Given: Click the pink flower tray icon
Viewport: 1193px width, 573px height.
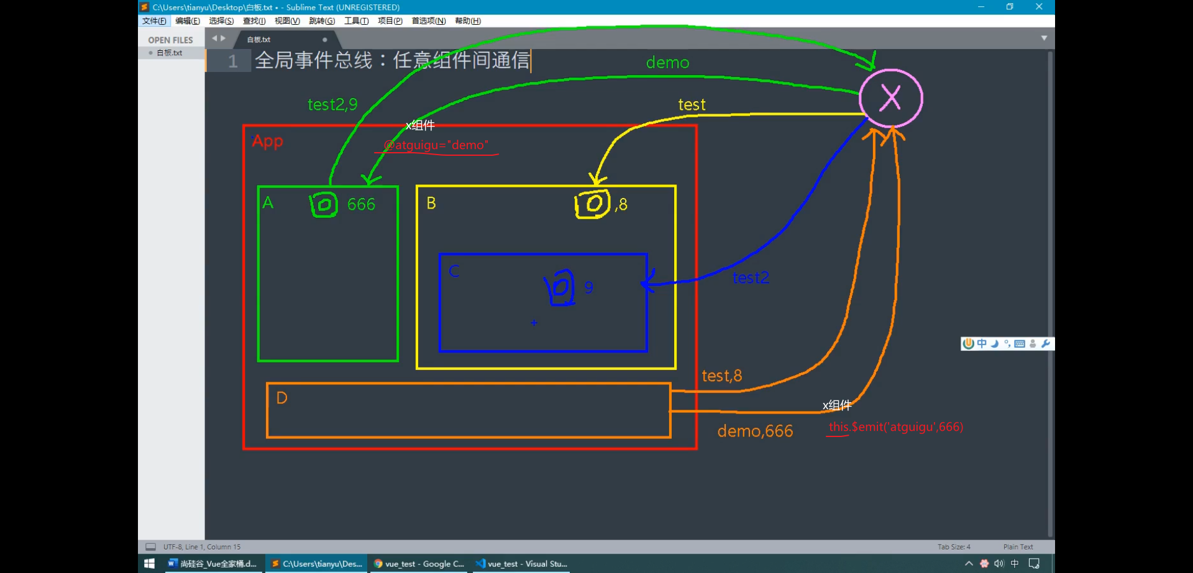Looking at the screenshot, I should tap(984, 564).
